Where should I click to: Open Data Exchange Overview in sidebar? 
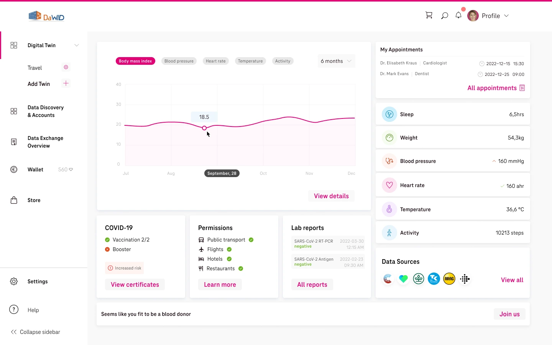coord(45,142)
